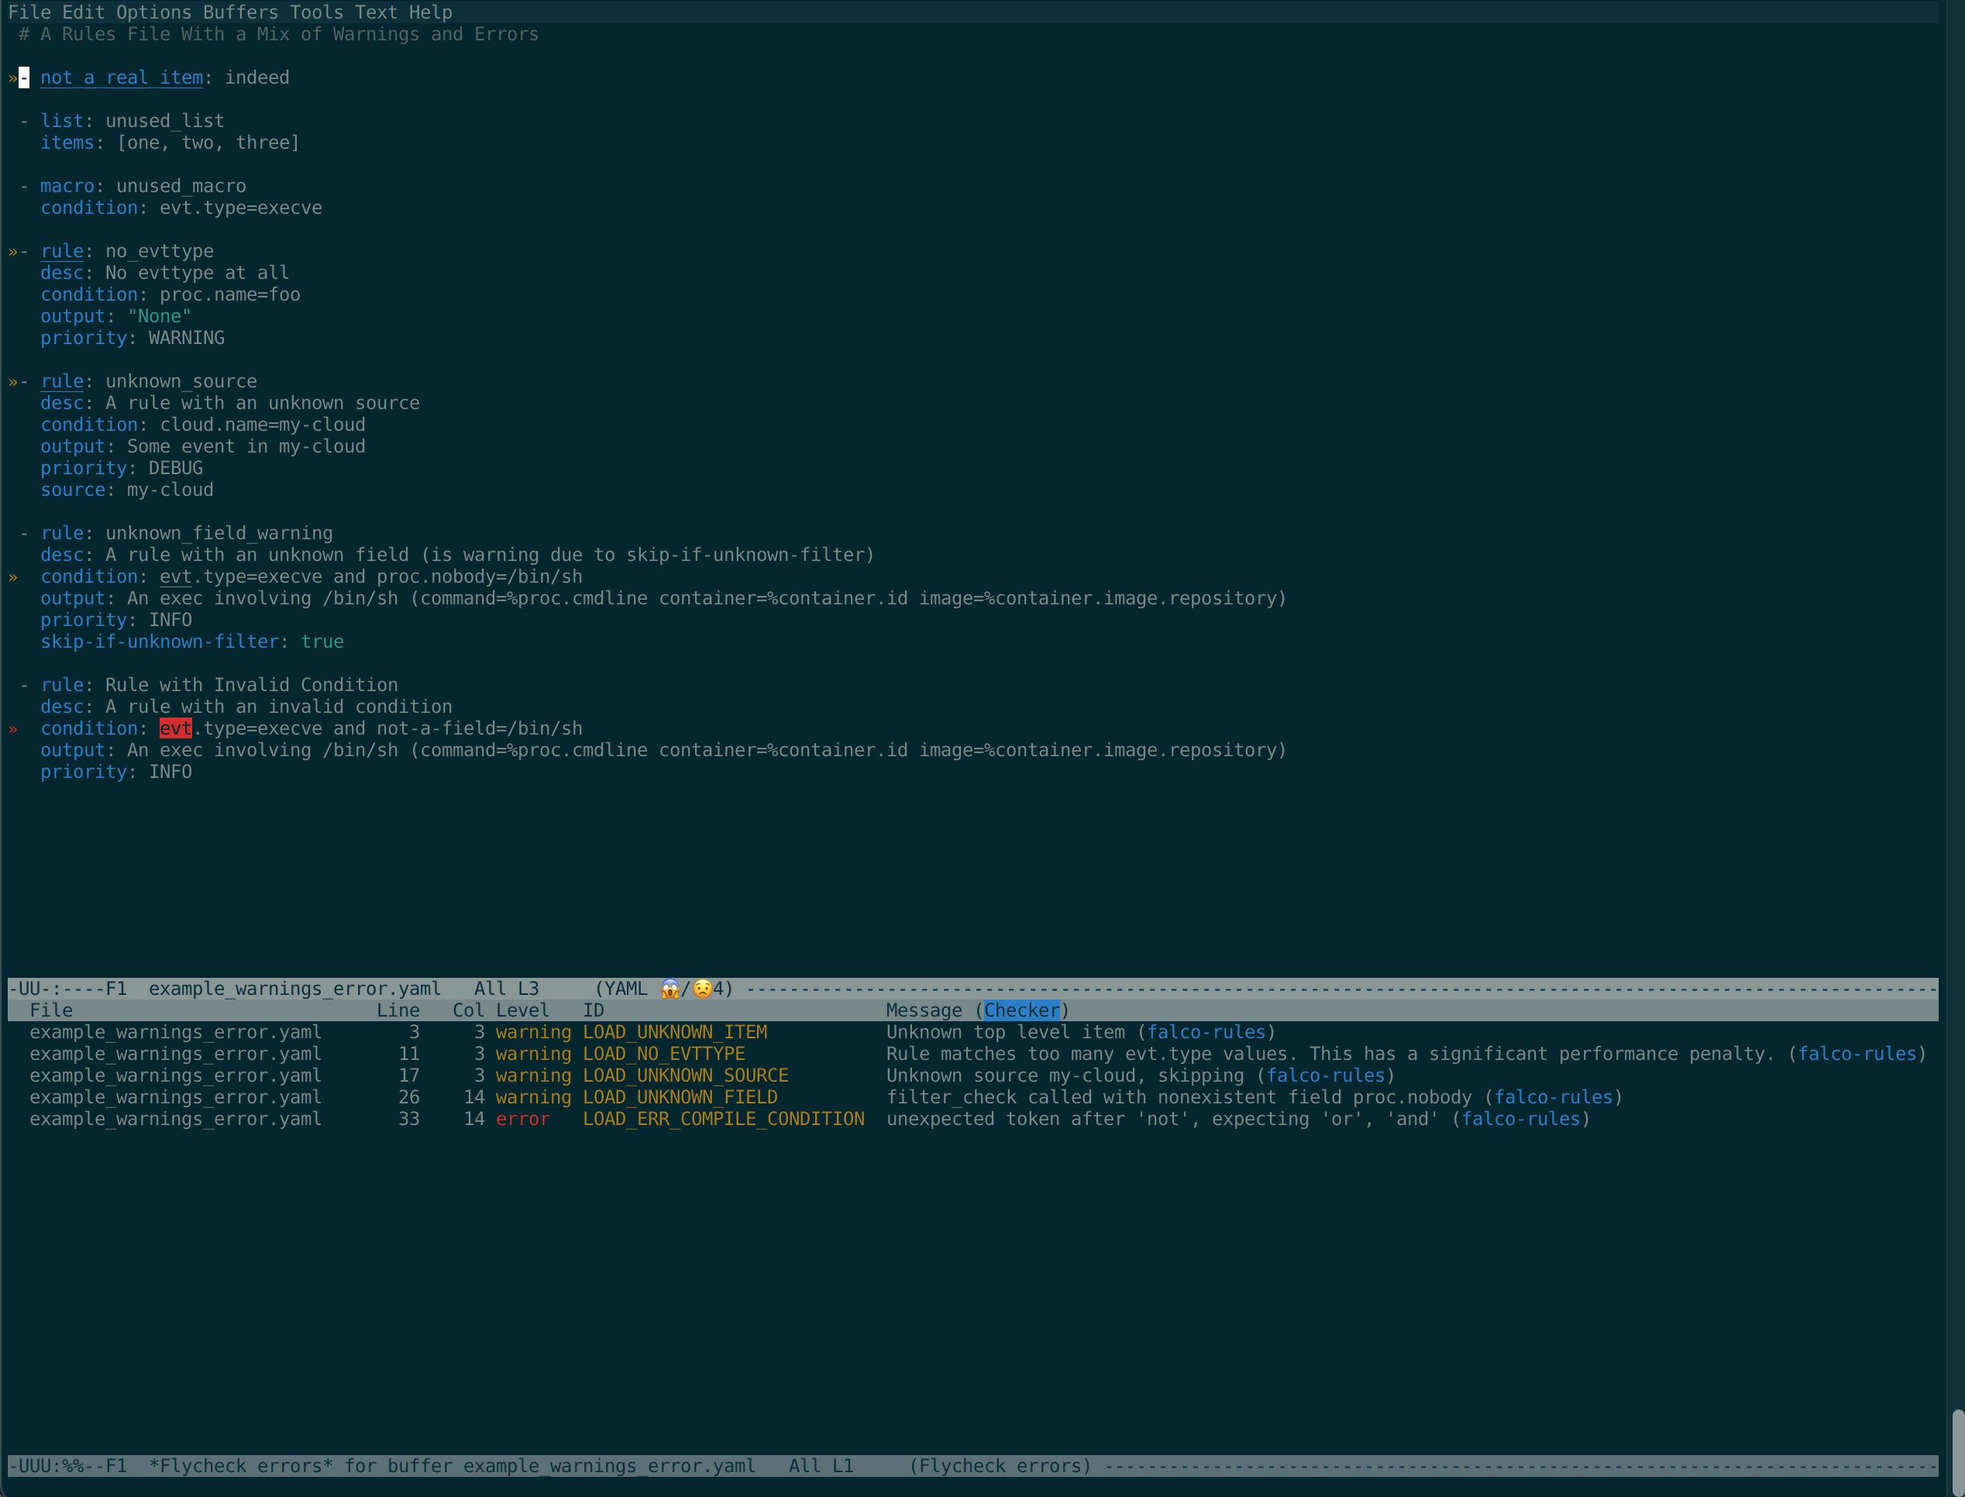Sort errors by the File column header
Viewport: 1965px width, 1497px height.
51,1010
